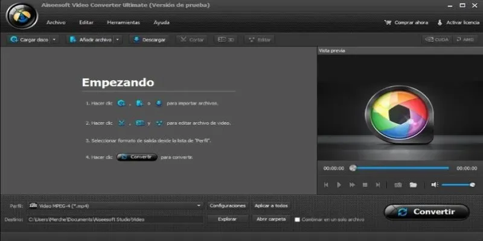Click the preview image thumbnail

(400, 107)
